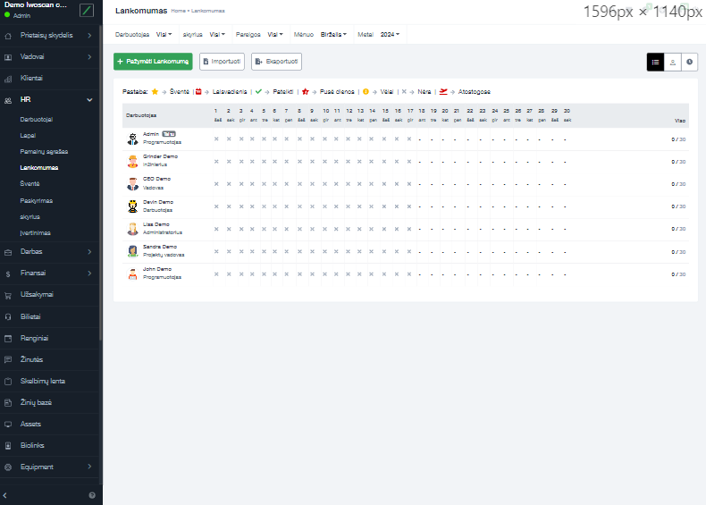Click the green pencil icon beside company name
Image resolution: width=706 pixels, height=505 pixels.
tap(87, 10)
